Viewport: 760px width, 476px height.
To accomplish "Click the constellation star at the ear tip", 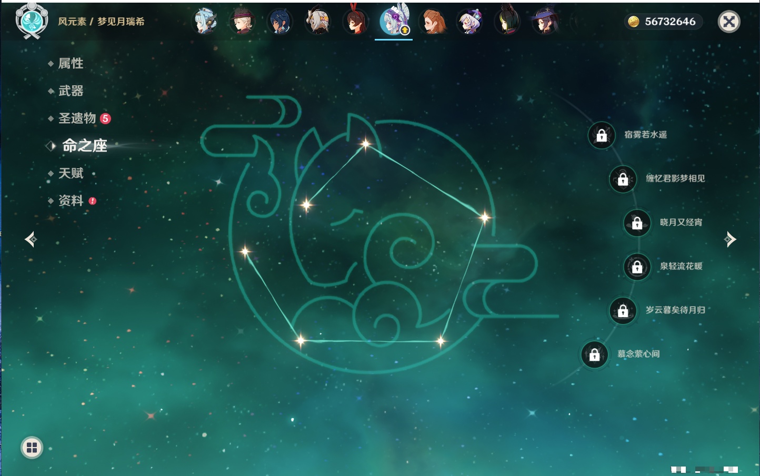I will tap(365, 143).
